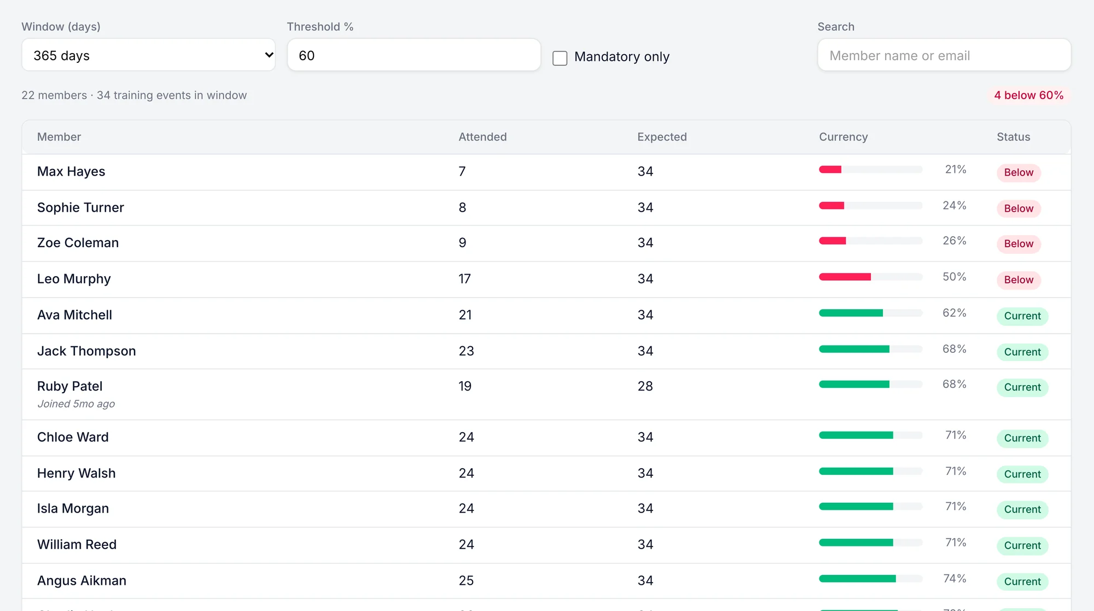The height and width of the screenshot is (611, 1094).
Task: Open the Window days dropdown
Action: (x=148, y=55)
